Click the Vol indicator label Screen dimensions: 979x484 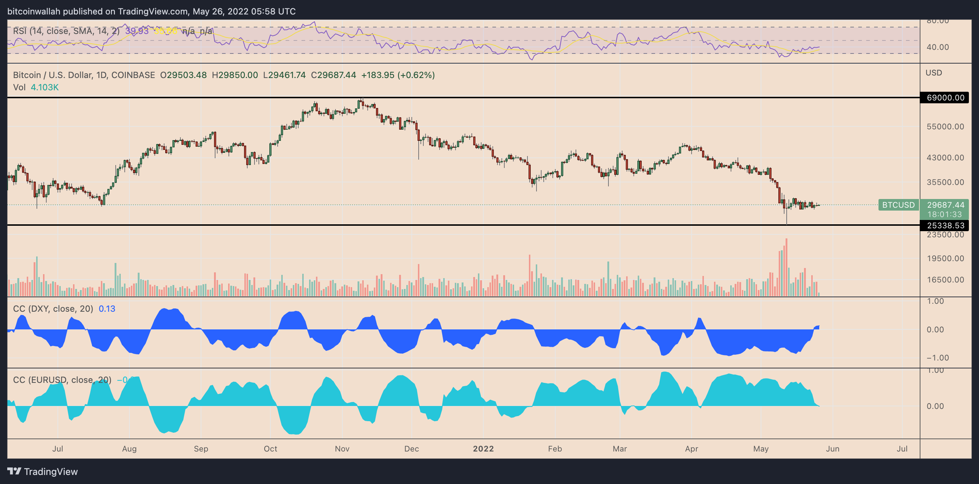20,87
